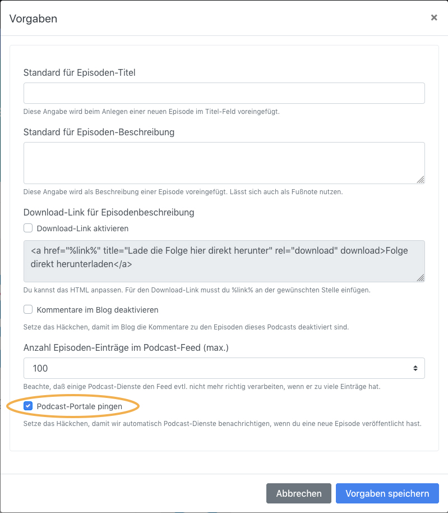Click the Podcast-Portale pingen label text

80,406
